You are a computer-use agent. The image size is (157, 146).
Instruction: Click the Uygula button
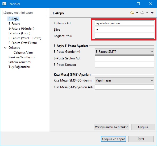coord(143,127)
